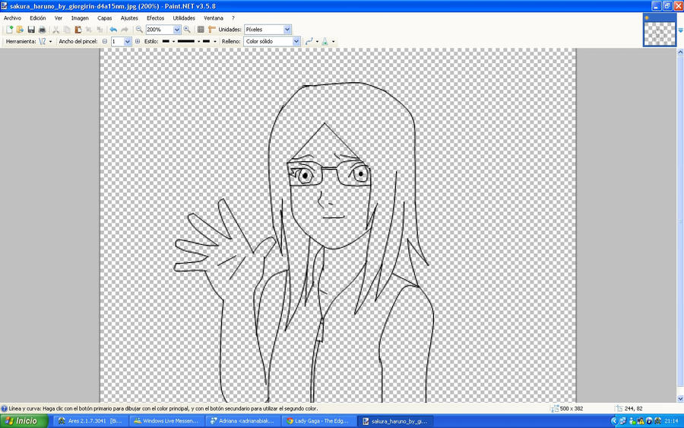Click the Deselect icon next to Crop
The width and height of the screenshot is (684, 428).
pos(100,30)
